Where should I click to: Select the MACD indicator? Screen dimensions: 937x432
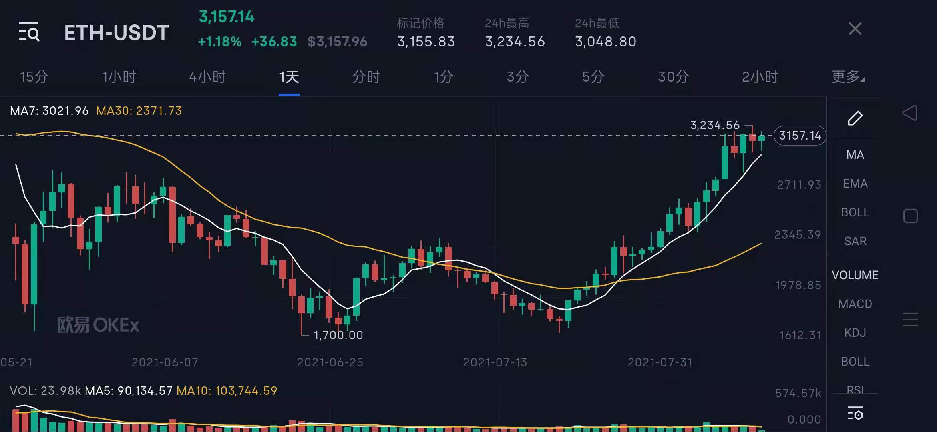point(855,304)
